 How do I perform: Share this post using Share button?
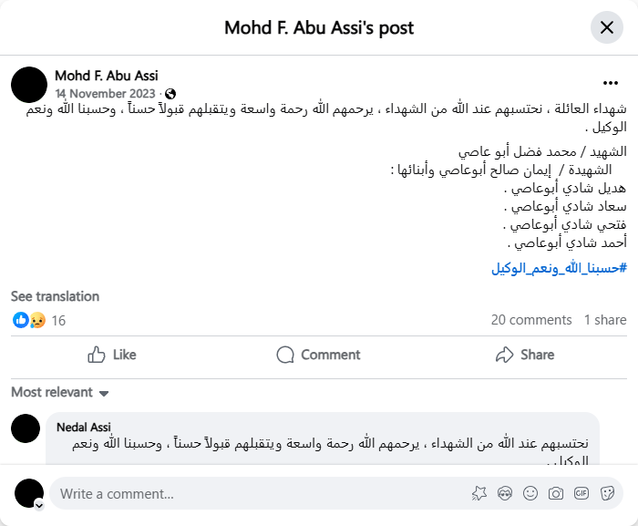point(524,355)
